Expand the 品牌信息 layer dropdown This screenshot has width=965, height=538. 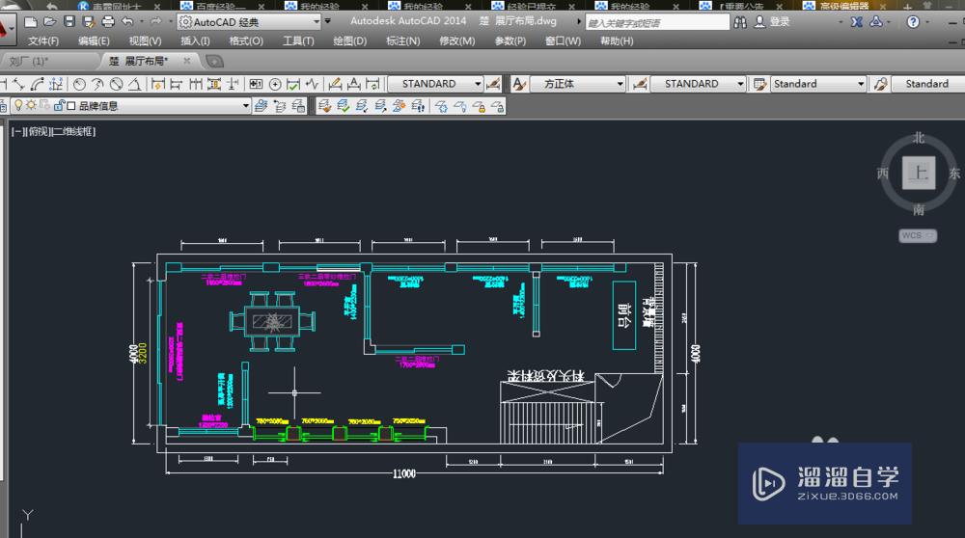pyautogui.click(x=245, y=106)
